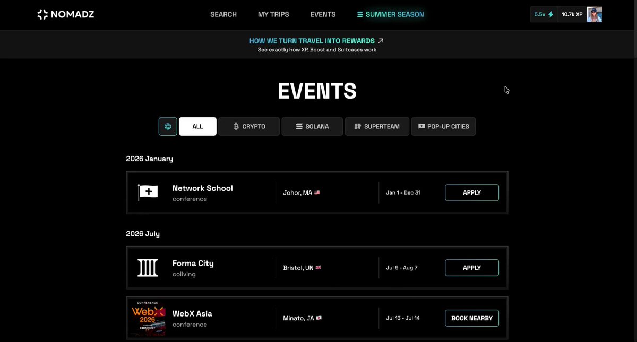Click the Jan 1 - Dec 31 date
637x342 pixels.
click(x=403, y=192)
